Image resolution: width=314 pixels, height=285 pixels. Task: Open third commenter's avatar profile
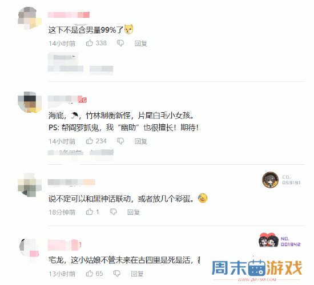click(x=30, y=185)
